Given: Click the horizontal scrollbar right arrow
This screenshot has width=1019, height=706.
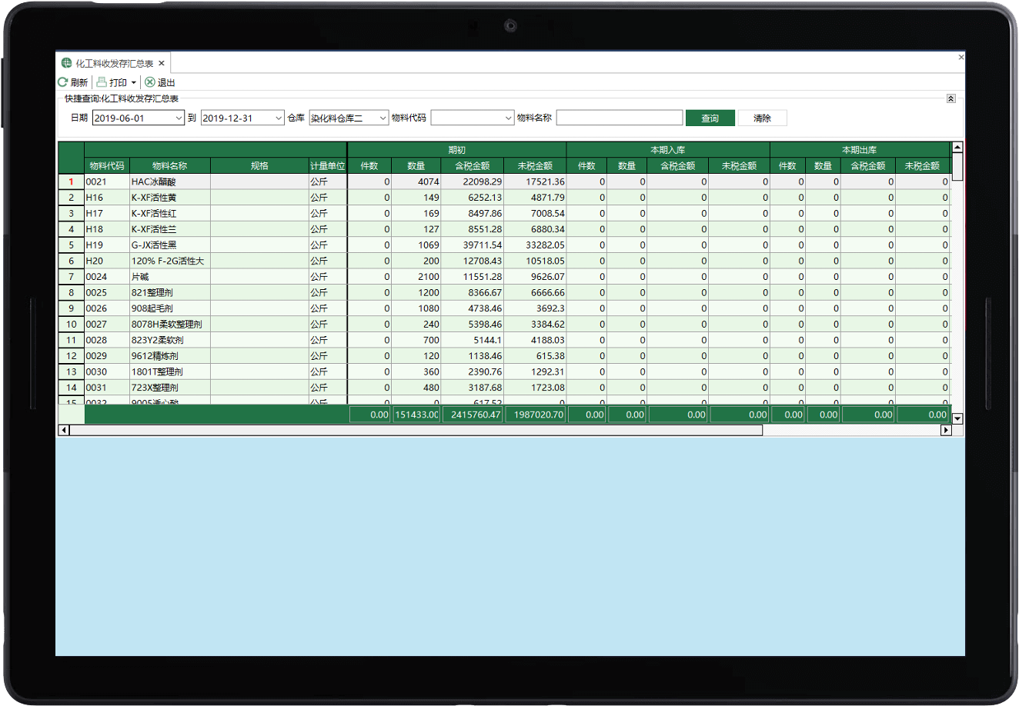Looking at the screenshot, I should coord(946,431).
